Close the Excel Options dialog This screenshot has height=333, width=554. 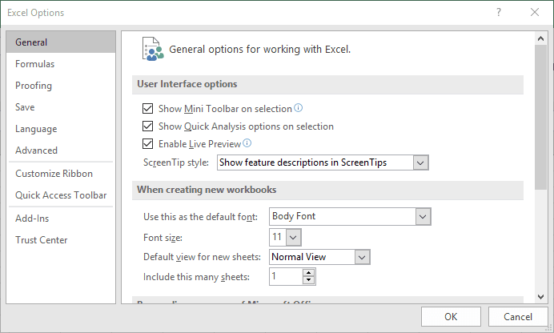[x=535, y=12]
